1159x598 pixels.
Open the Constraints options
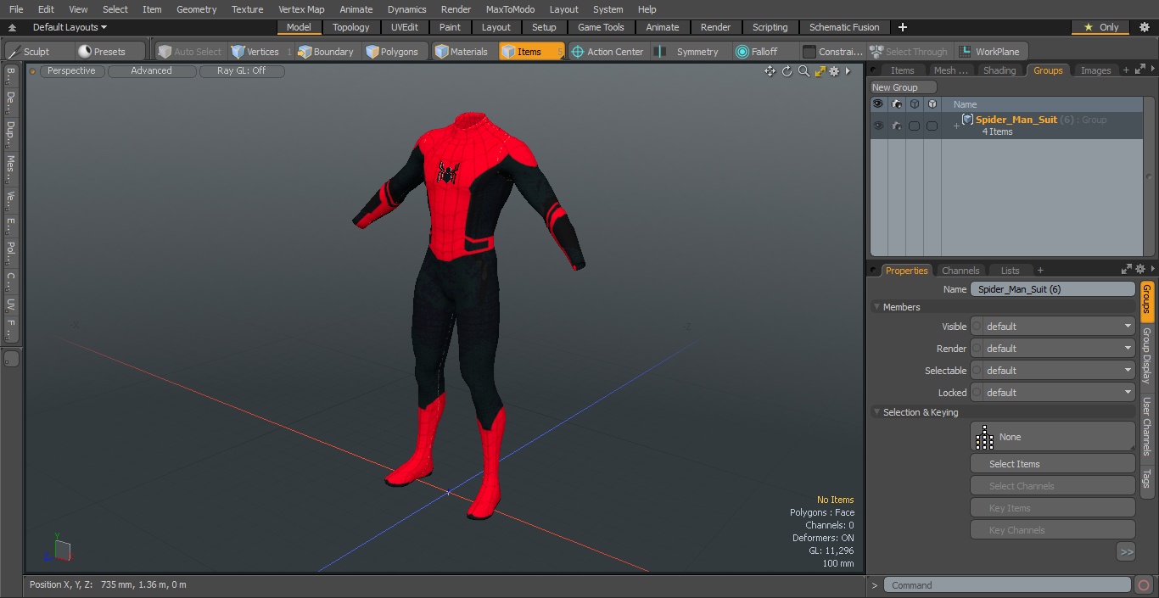coord(832,52)
